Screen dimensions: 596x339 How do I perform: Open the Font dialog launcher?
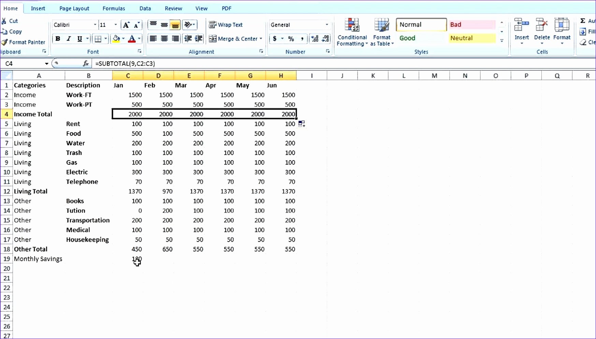click(140, 51)
